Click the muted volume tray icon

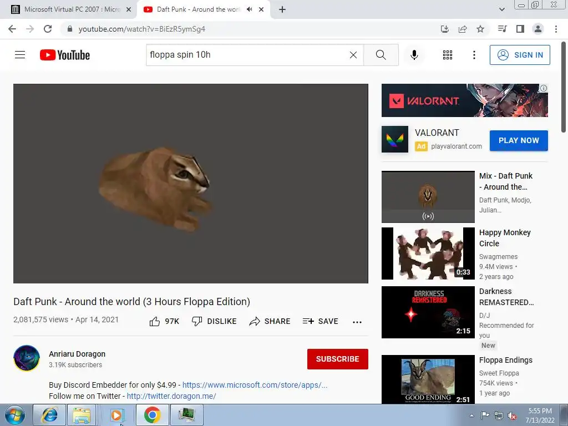click(x=512, y=415)
